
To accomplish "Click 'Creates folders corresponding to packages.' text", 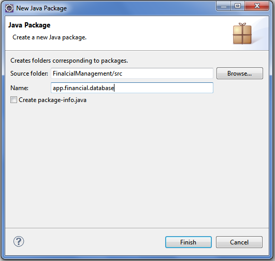I will click(69, 61).
